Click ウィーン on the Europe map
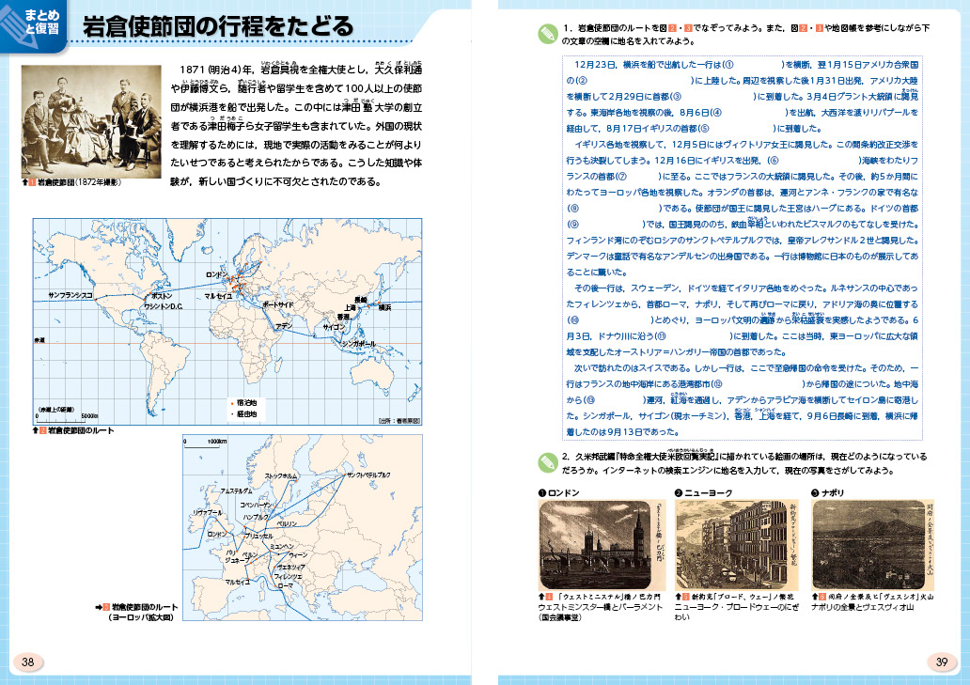The height and width of the screenshot is (685, 970). tap(298, 554)
